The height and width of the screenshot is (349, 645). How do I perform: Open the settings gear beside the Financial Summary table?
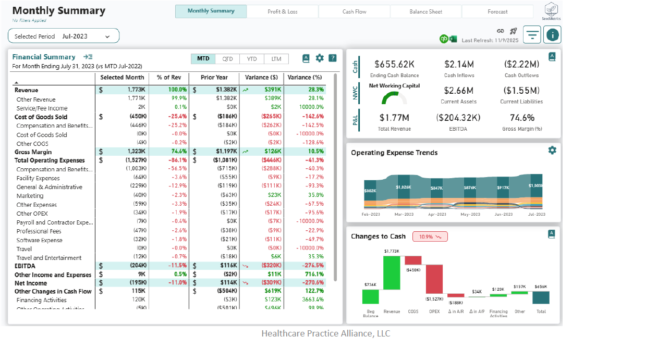pos(320,58)
